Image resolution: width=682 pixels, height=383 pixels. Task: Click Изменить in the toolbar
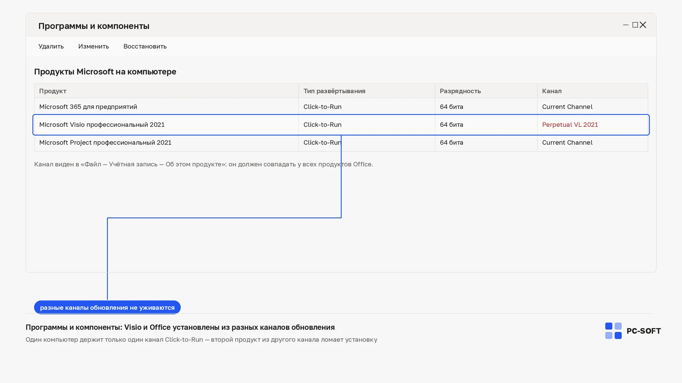click(93, 46)
